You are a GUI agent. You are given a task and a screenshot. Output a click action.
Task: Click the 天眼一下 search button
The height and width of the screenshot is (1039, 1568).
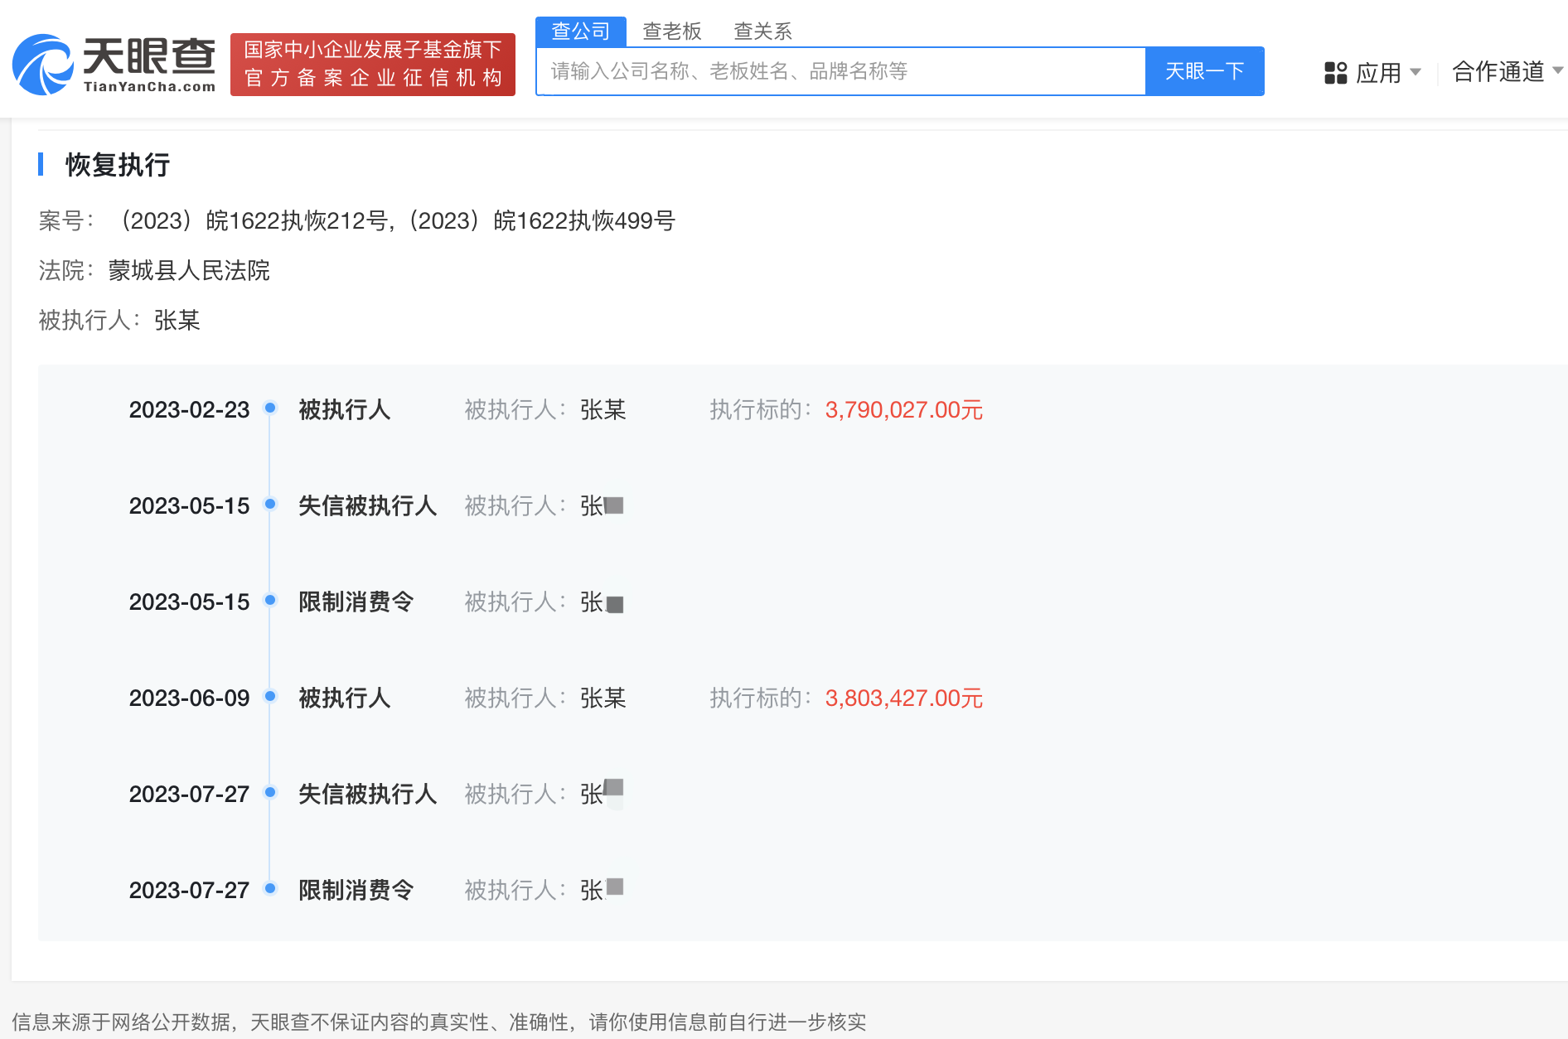[x=1203, y=71]
